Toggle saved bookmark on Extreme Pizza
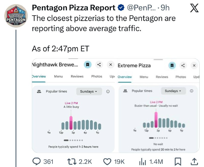 (172, 66)
